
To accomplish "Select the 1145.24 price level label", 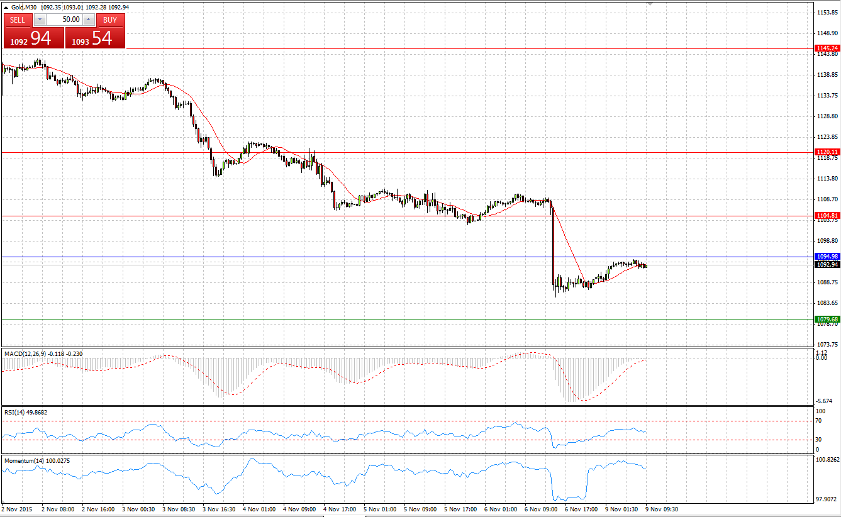I will [827, 48].
